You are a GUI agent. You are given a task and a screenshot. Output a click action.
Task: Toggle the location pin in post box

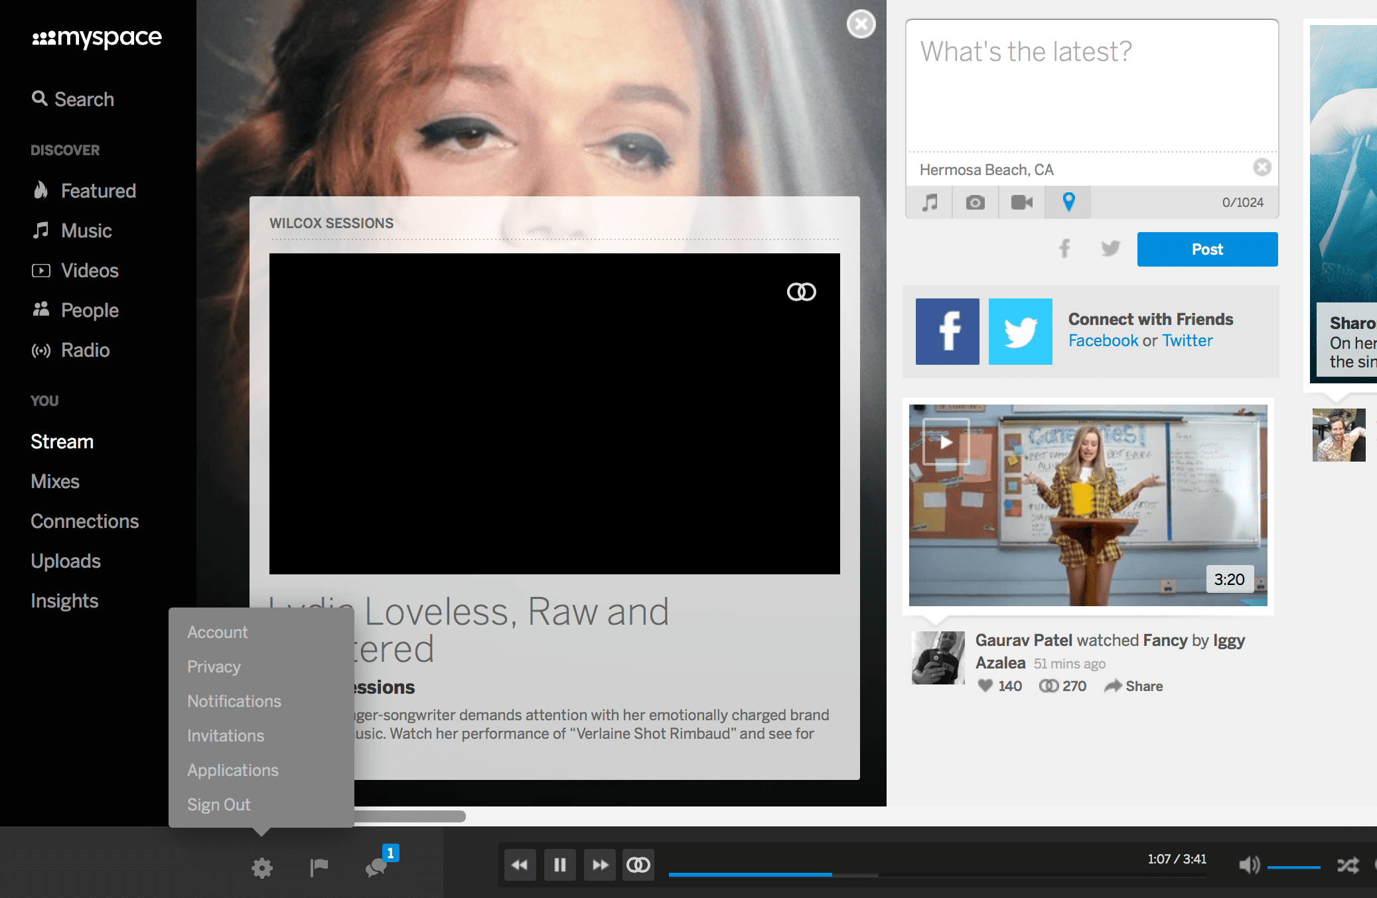1068,202
